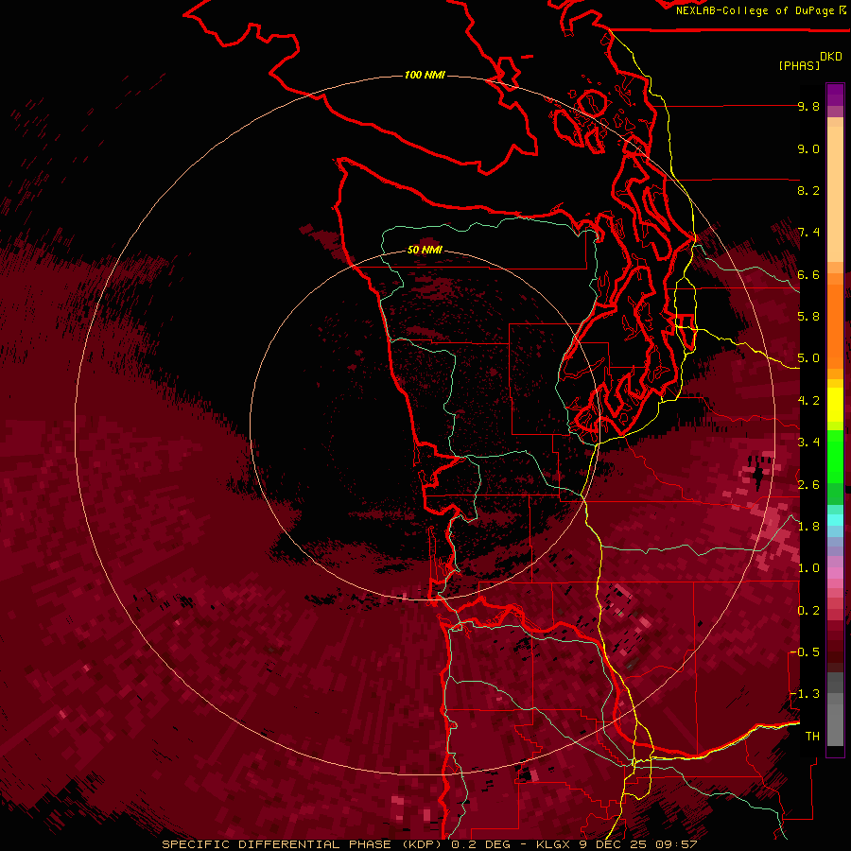The width and height of the screenshot is (851, 851).
Task: Select the 6.6 value on the color scale
Action: (x=808, y=274)
